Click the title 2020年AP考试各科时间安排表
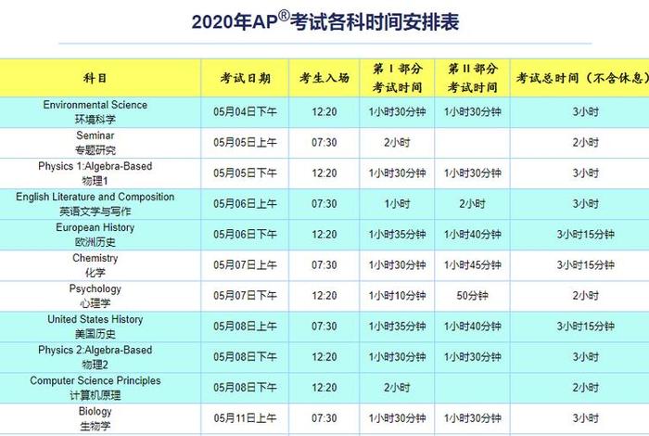This screenshot has width=649, height=436. click(x=325, y=21)
